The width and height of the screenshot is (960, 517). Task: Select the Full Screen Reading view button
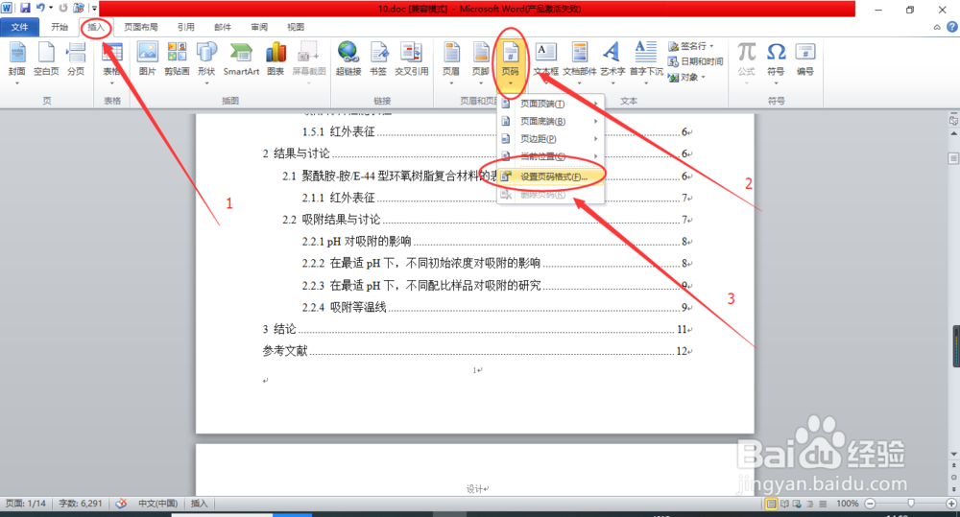tap(784, 504)
